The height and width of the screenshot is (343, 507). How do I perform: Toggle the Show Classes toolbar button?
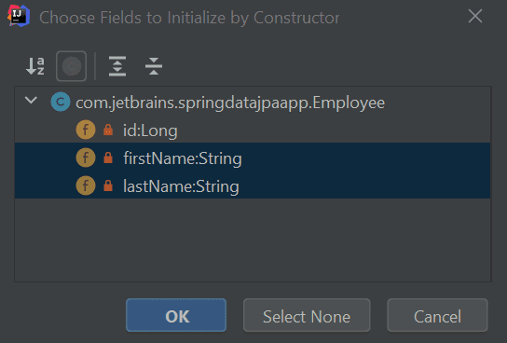[71, 66]
